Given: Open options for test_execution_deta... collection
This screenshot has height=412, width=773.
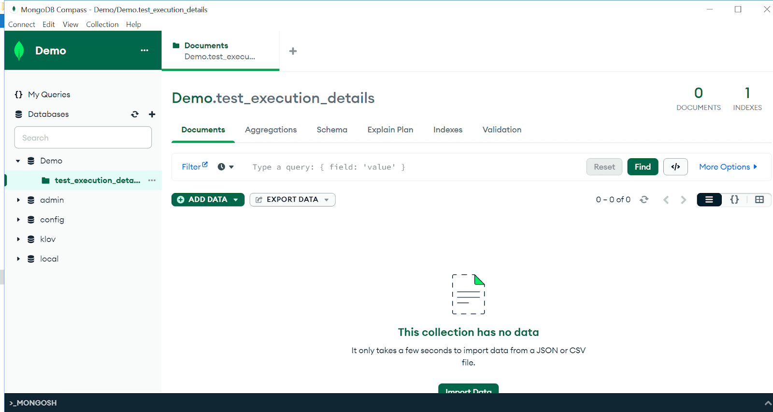Looking at the screenshot, I should (152, 180).
